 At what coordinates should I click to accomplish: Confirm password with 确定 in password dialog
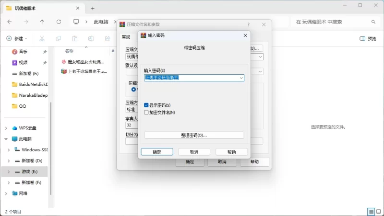tap(157, 152)
